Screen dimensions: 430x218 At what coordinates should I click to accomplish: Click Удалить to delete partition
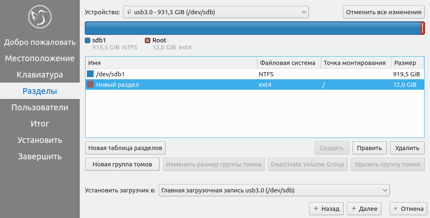[407, 148]
